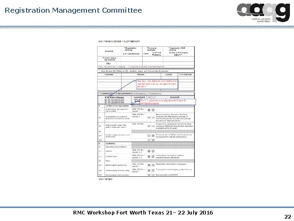294x221 pixels.
Task: Toggle the S checkbox in row 4.1
Action: [x=149, y=110]
